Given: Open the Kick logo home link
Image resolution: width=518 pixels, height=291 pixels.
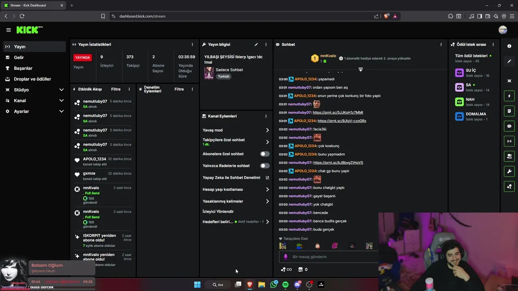Looking at the screenshot, I should 29,30.
